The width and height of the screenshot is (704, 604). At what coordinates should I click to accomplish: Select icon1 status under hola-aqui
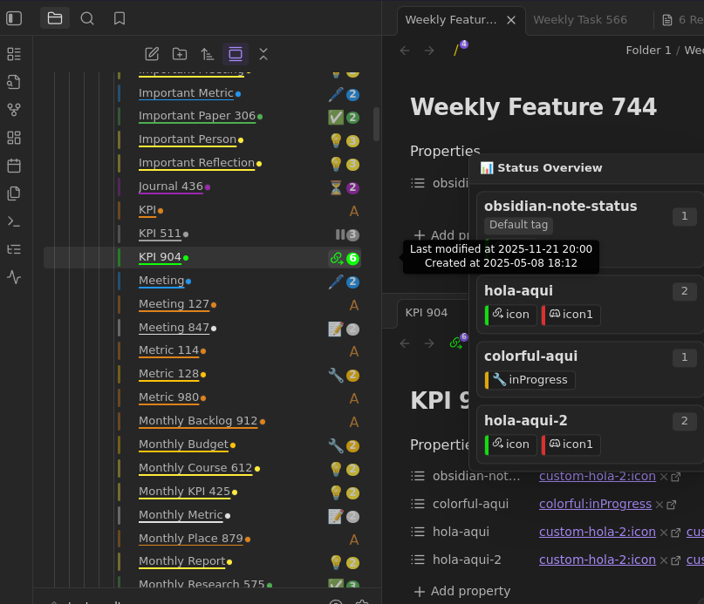click(571, 315)
